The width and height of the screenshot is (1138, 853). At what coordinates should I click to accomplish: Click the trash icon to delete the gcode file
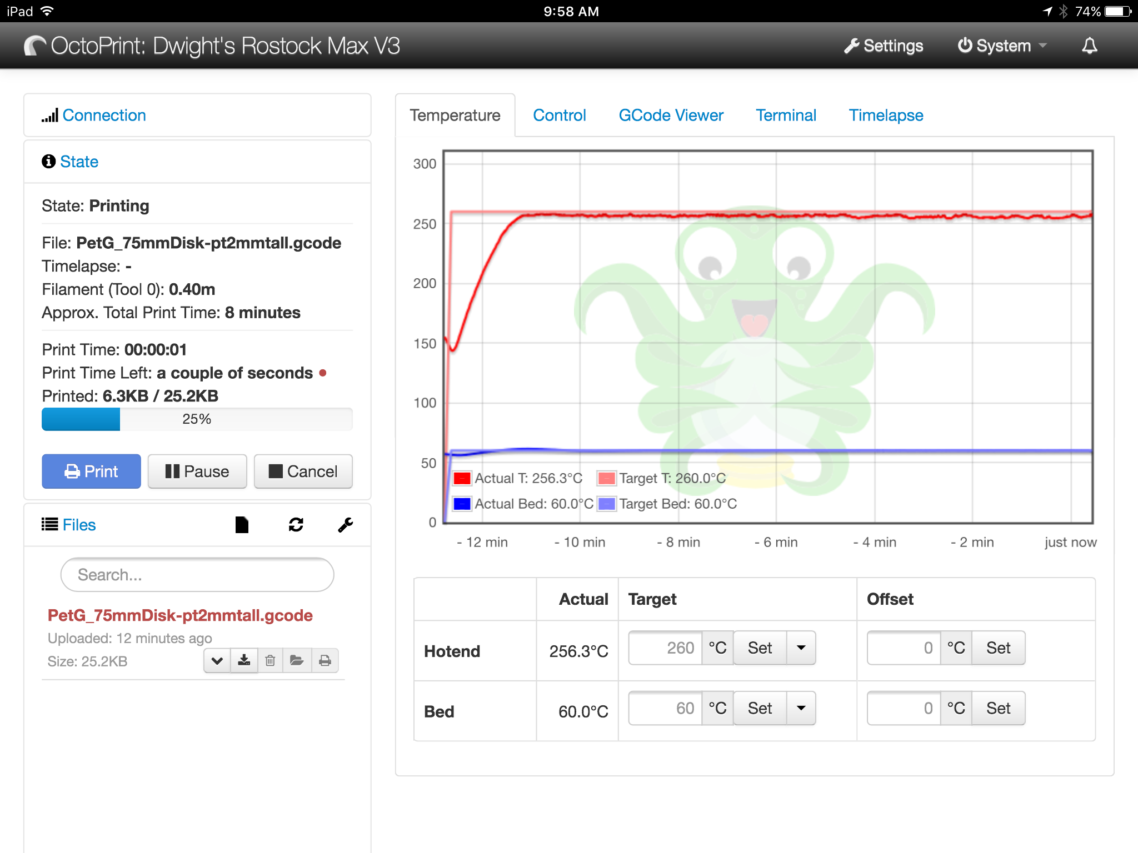[x=270, y=660]
